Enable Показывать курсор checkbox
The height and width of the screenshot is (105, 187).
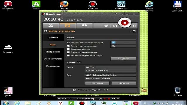click(x=68, y=49)
